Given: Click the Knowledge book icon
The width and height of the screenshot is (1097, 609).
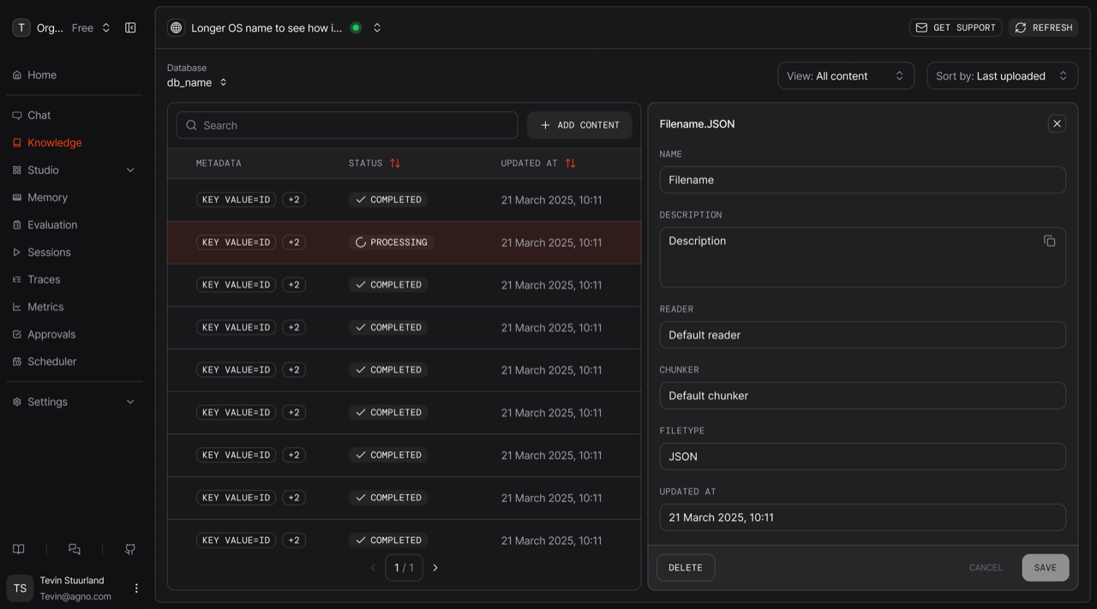Looking at the screenshot, I should 17,143.
